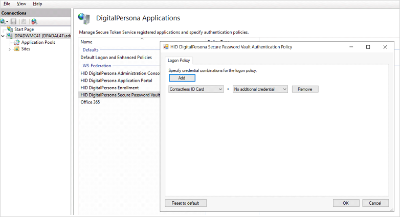This screenshot has width=400, height=217.
Task: Open the File menu
Action: [7, 4]
